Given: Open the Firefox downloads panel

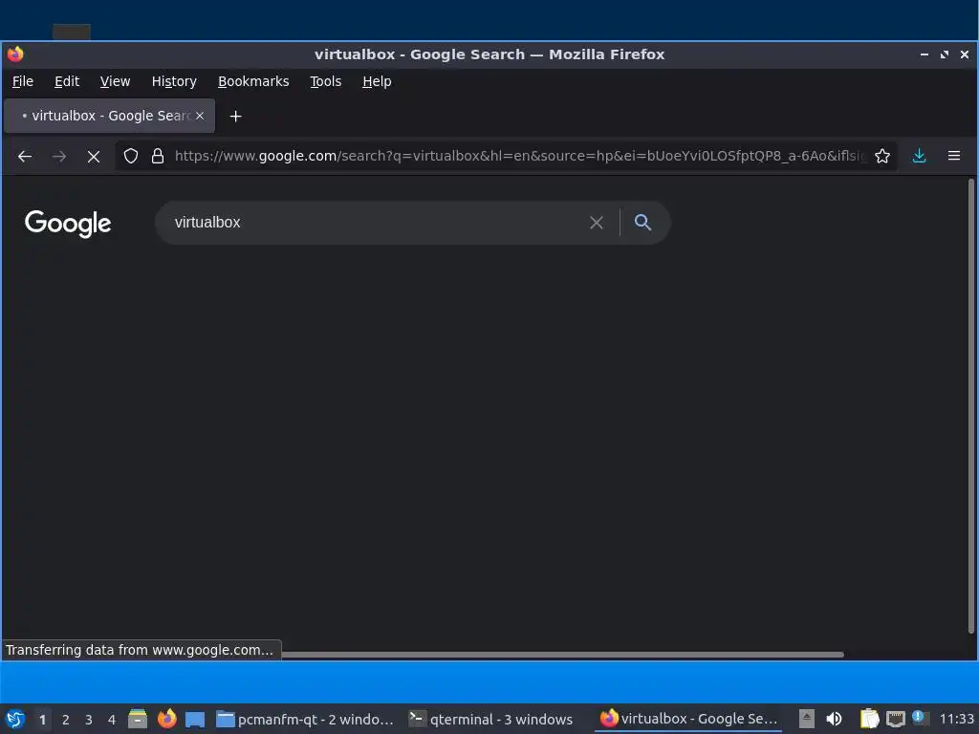Looking at the screenshot, I should pyautogui.click(x=919, y=156).
